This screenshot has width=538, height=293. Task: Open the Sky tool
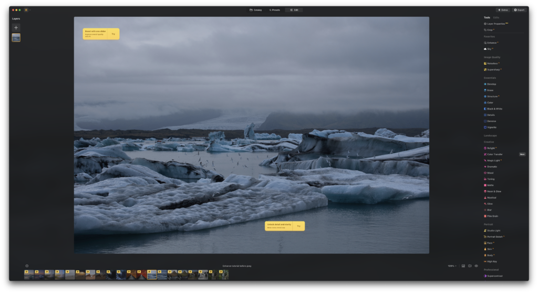(x=489, y=49)
